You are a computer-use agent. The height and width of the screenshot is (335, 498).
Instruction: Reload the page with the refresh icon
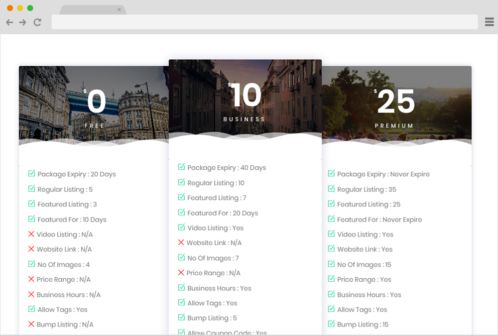(x=38, y=22)
